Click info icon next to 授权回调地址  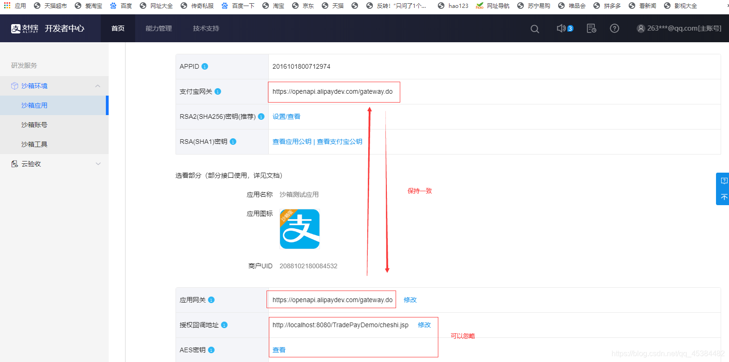click(x=224, y=325)
